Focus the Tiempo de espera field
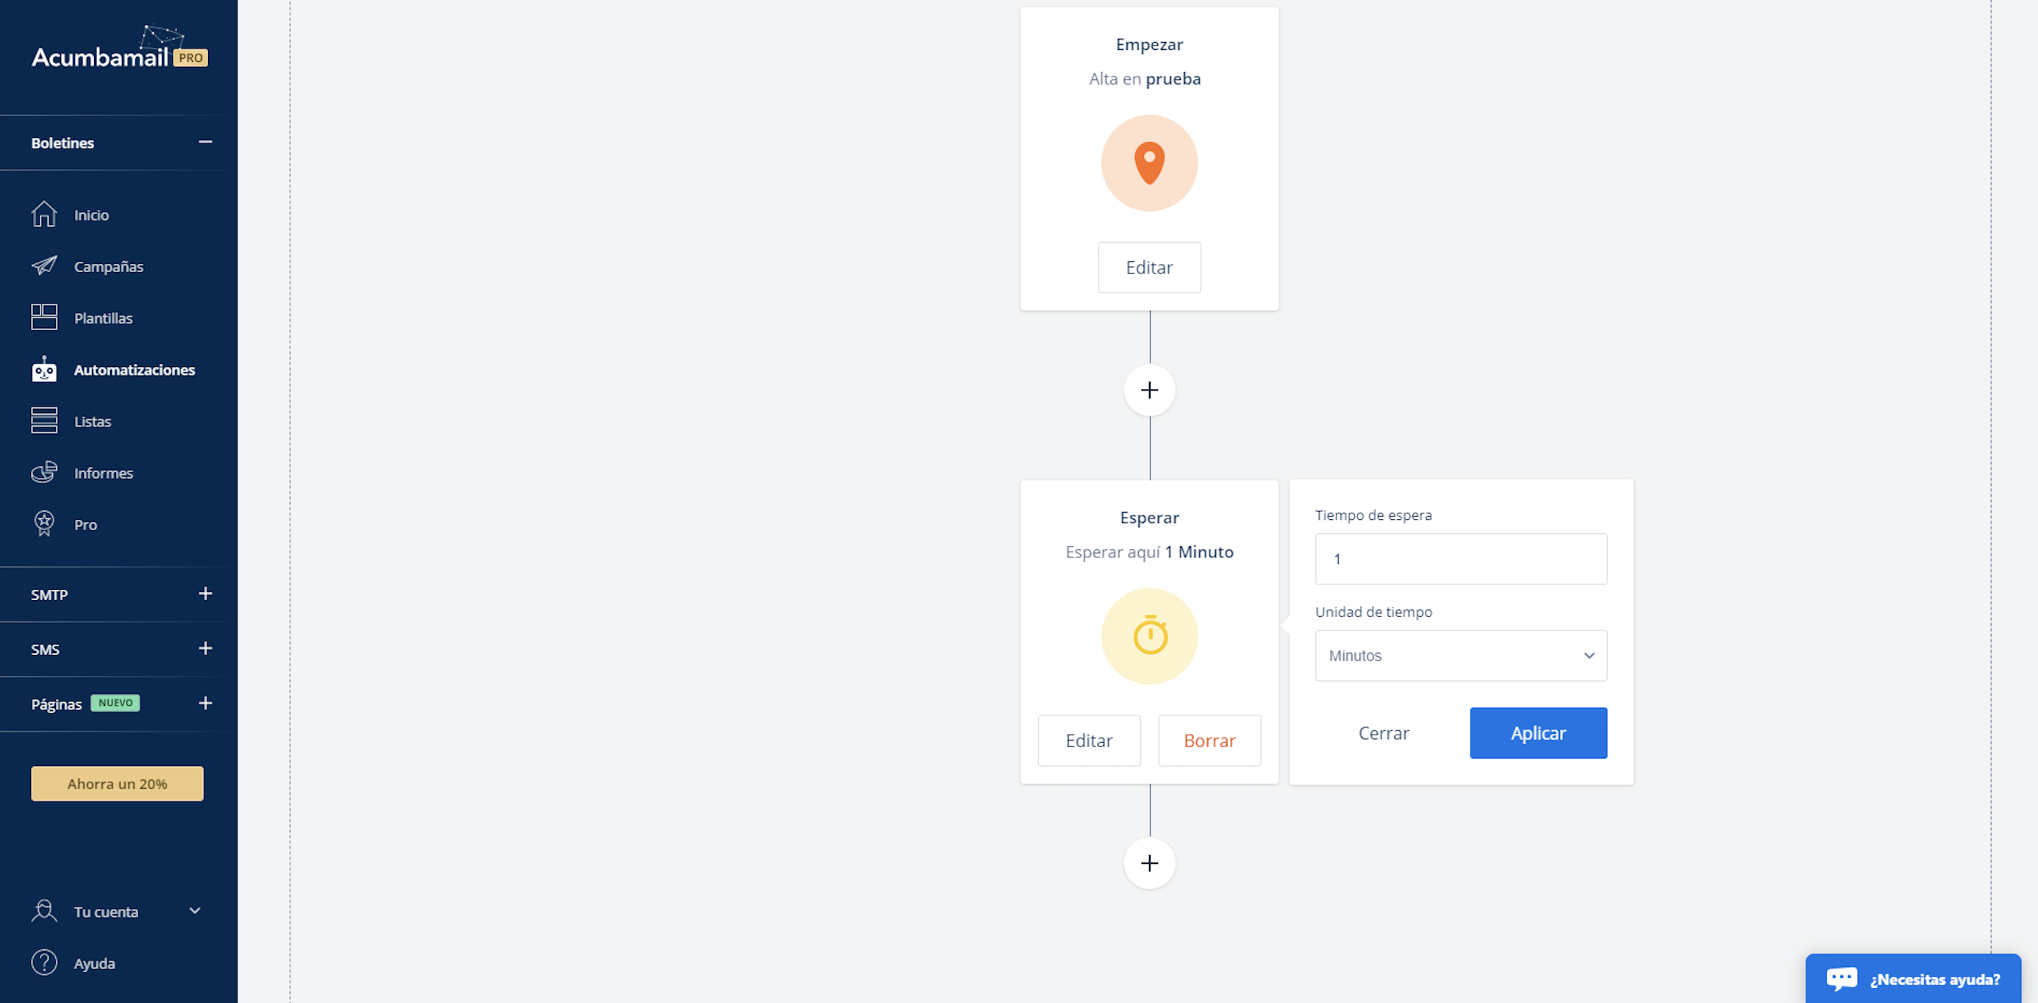 click(1460, 558)
